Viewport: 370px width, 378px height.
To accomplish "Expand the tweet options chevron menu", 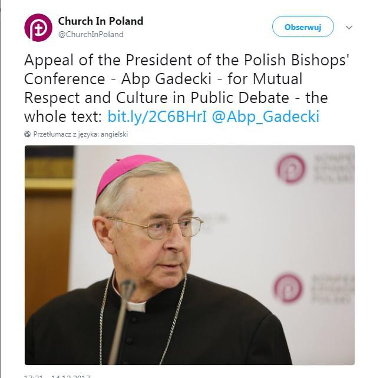I will point(349,28).
